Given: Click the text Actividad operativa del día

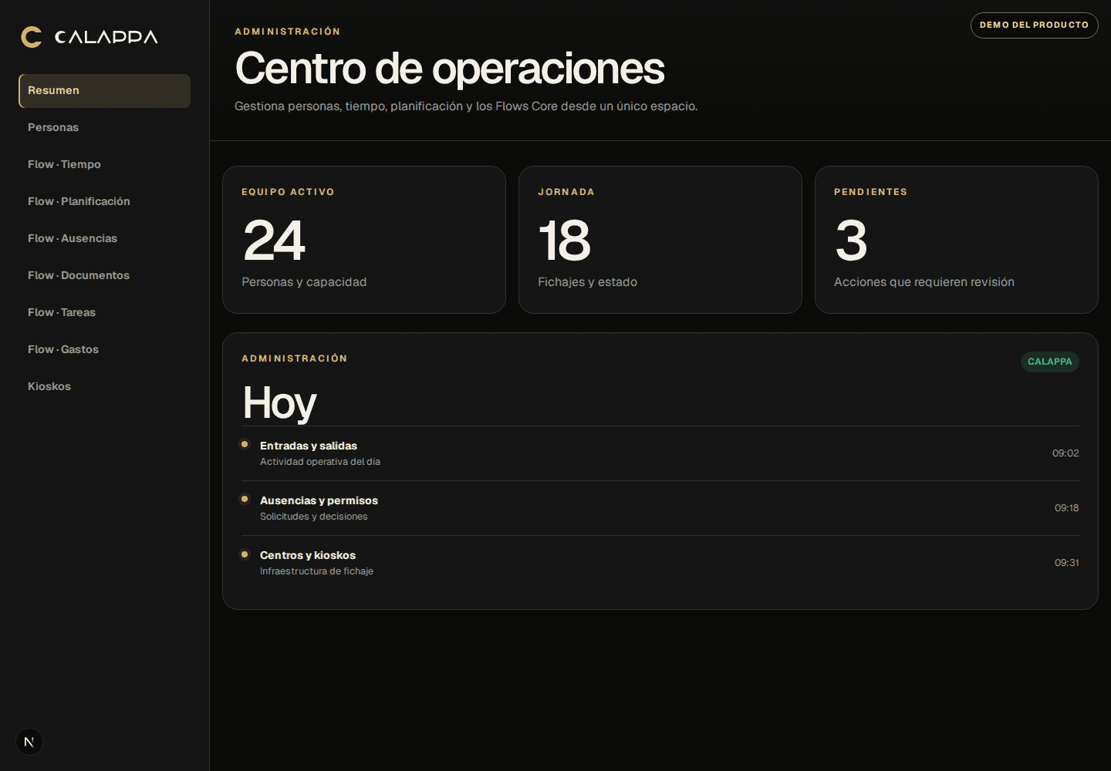Looking at the screenshot, I should tap(320, 462).
